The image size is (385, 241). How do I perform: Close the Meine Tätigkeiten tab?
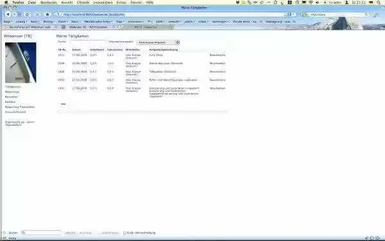[171, 27]
